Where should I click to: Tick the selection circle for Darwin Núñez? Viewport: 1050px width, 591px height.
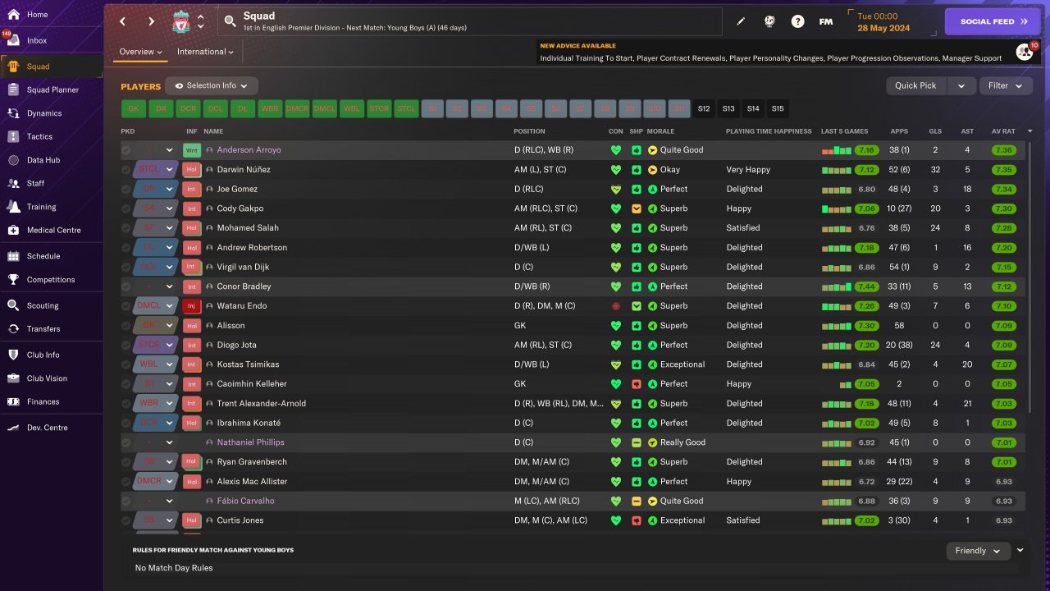point(126,170)
